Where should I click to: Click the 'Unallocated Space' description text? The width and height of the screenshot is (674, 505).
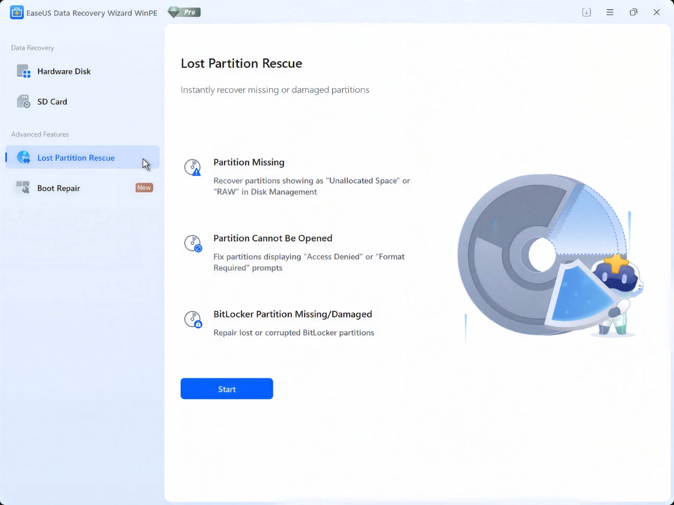pyautogui.click(x=312, y=186)
